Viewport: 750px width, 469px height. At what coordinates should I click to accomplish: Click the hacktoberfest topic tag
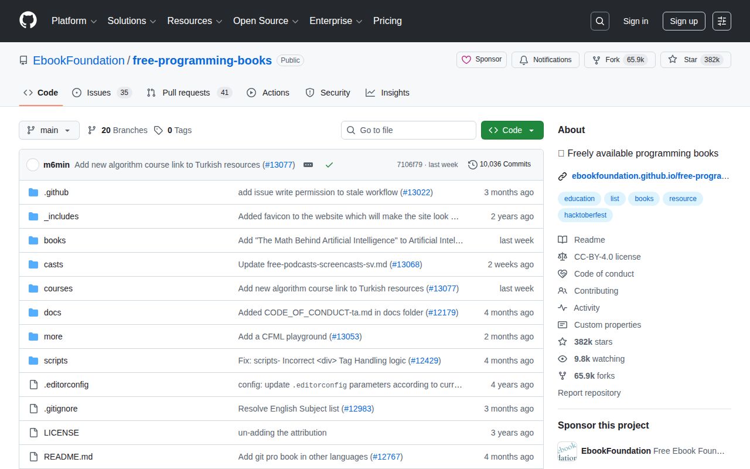click(585, 215)
